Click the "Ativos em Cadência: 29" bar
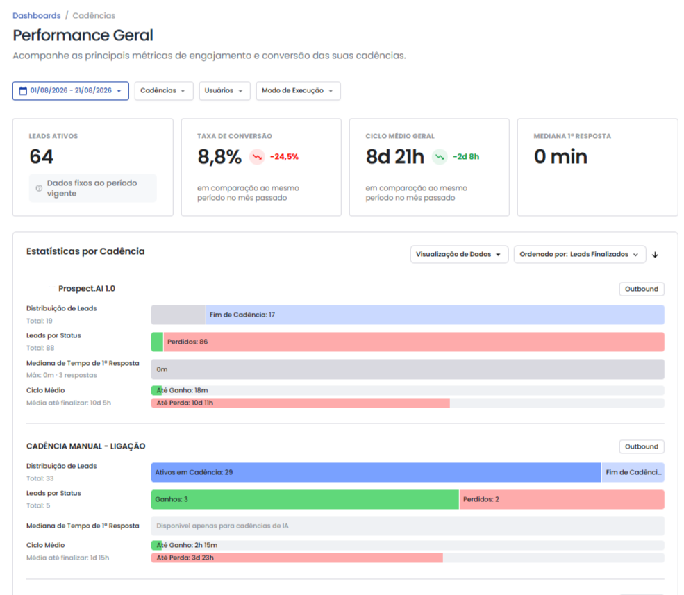Image resolution: width=684 pixels, height=595 pixels. [376, 472]
